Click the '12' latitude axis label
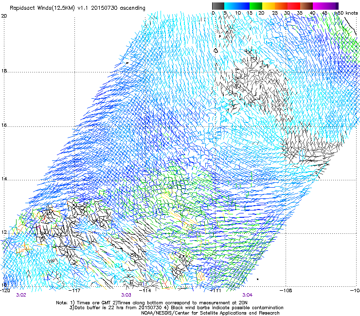Screen dimensions: 360x316 (x=4, y=232)
